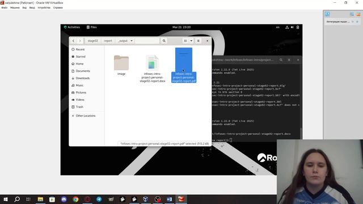Select report path breadcrumb
Screen dimensions: 363x204
pos(108,41)
